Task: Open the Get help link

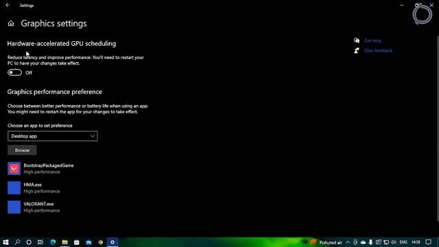Action: [372, 40]
